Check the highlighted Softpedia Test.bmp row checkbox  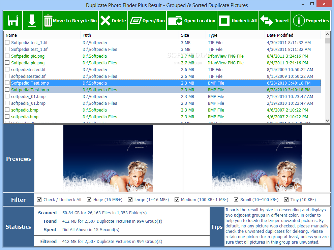click(x=7, y=83)
